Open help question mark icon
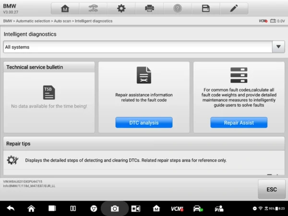Screen dimensions: 288x216 pos(177,9)
